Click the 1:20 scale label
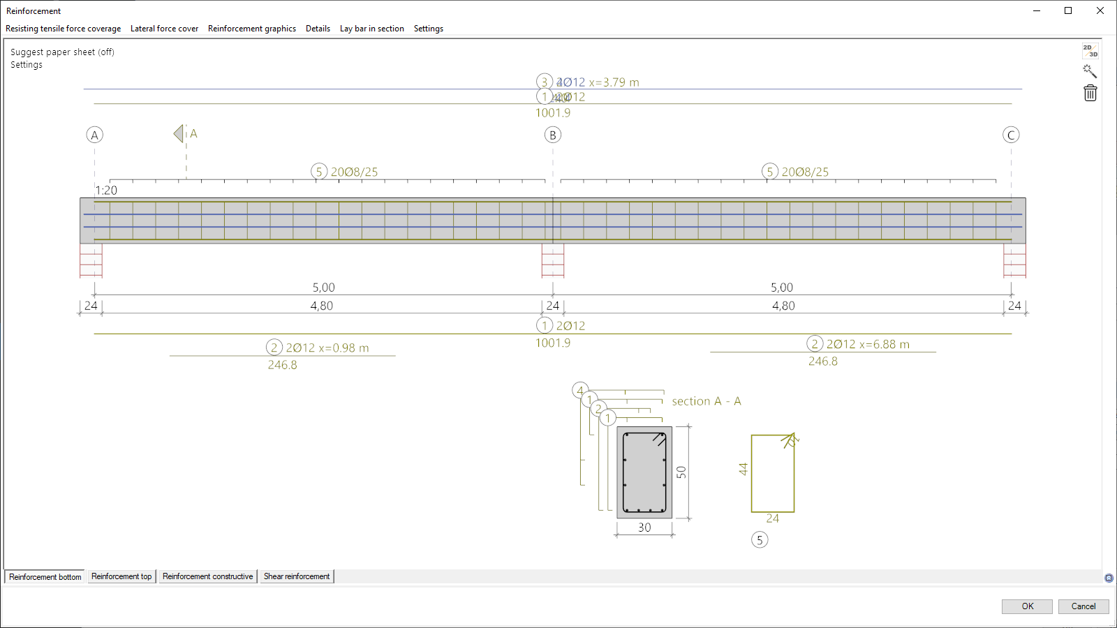 click(x=106, y=190)
